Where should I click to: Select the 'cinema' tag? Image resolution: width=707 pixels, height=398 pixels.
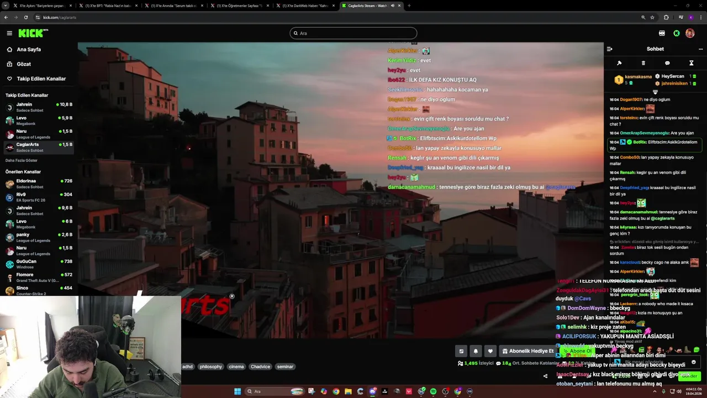[236, 366]
